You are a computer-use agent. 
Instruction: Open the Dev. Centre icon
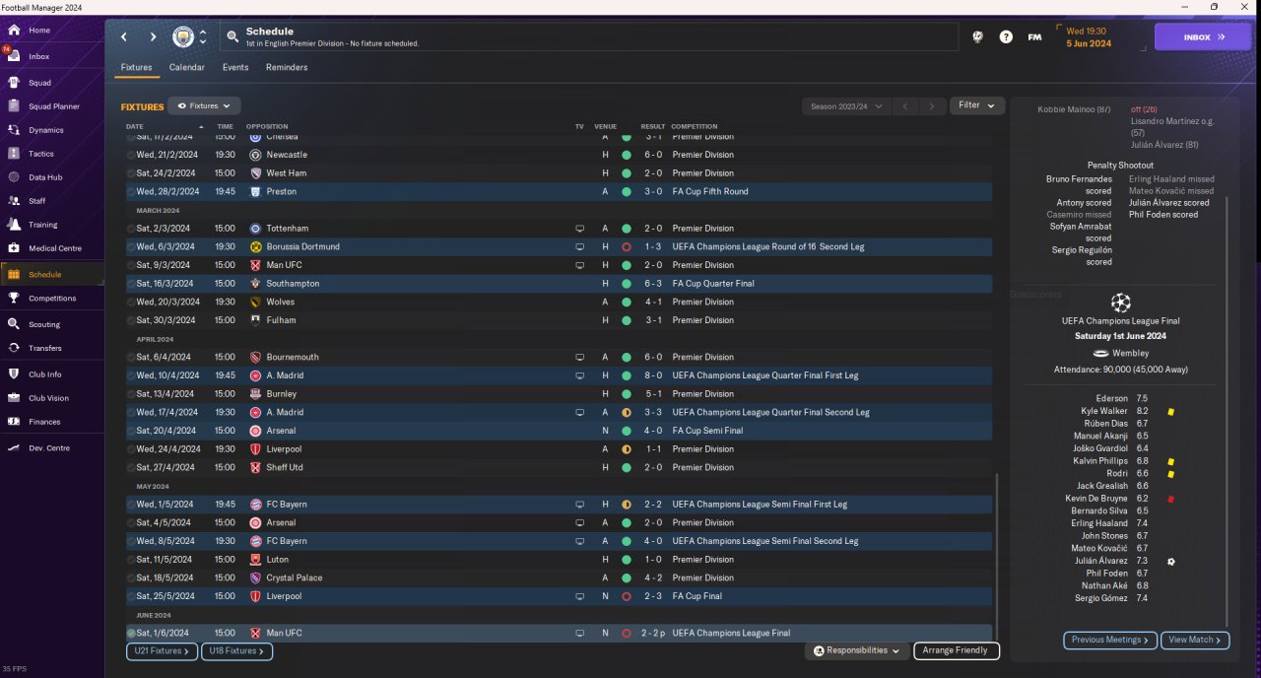pos(14,448)
